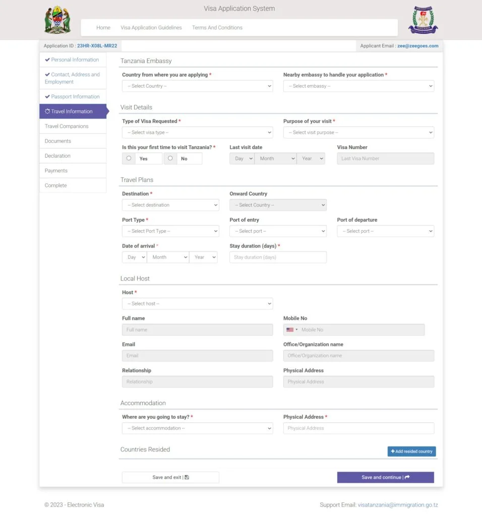The width and height of the screenshot is (482, 516).
Task: Click the arrow icon on Save and continue
Action: (407, 477)
